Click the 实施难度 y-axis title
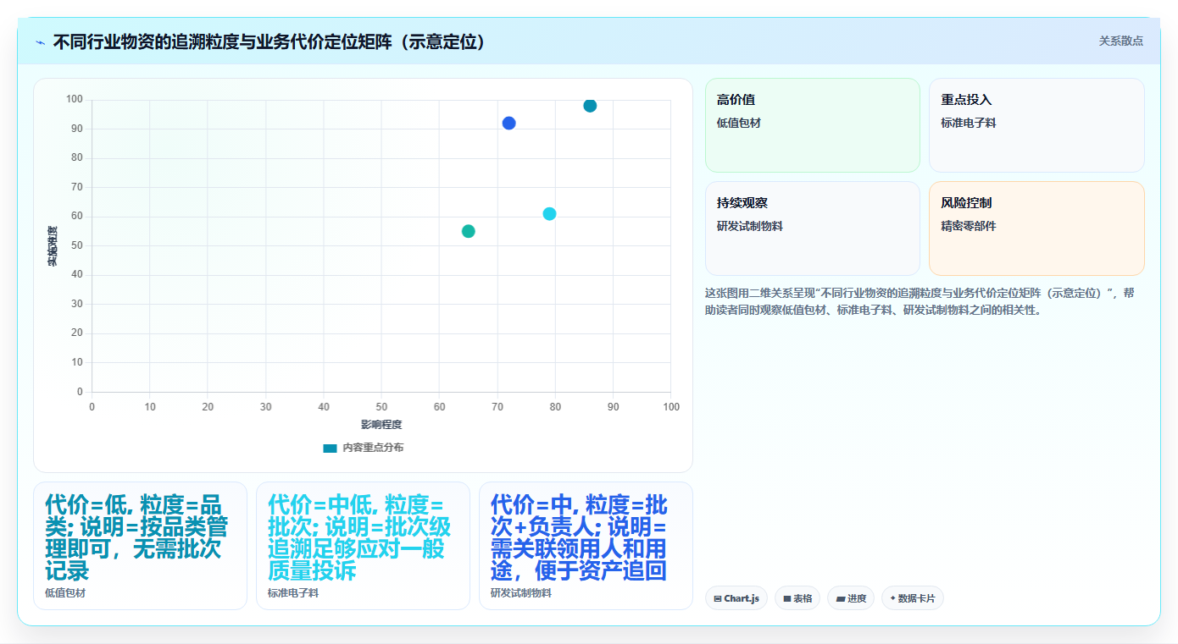Viewport: 1178px width, 644px height. point(53,245)
